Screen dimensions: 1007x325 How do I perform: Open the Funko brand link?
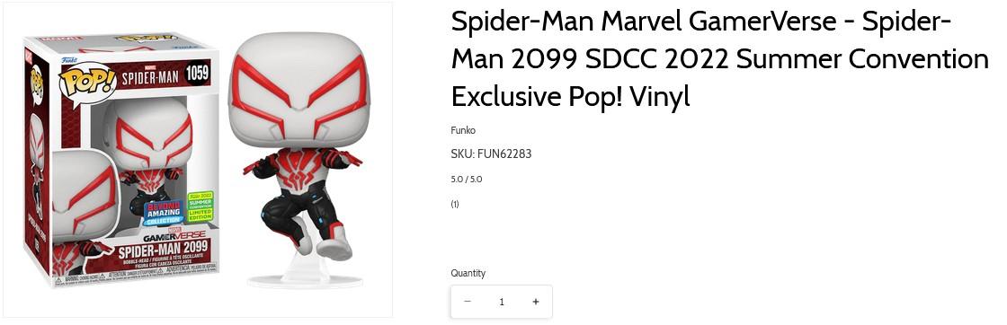(463, 130)
